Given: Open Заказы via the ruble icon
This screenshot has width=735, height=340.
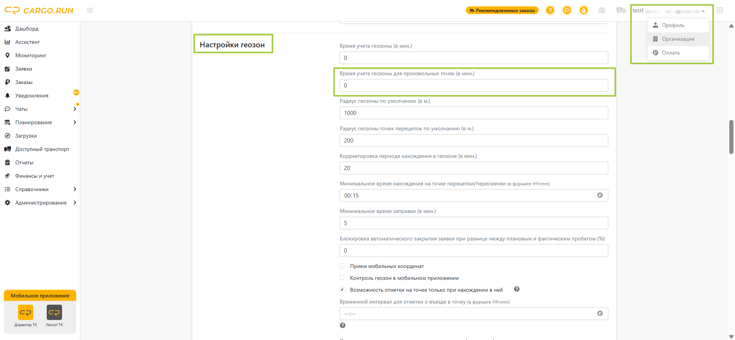Looking at the screenshot, I should coord(7,82).
